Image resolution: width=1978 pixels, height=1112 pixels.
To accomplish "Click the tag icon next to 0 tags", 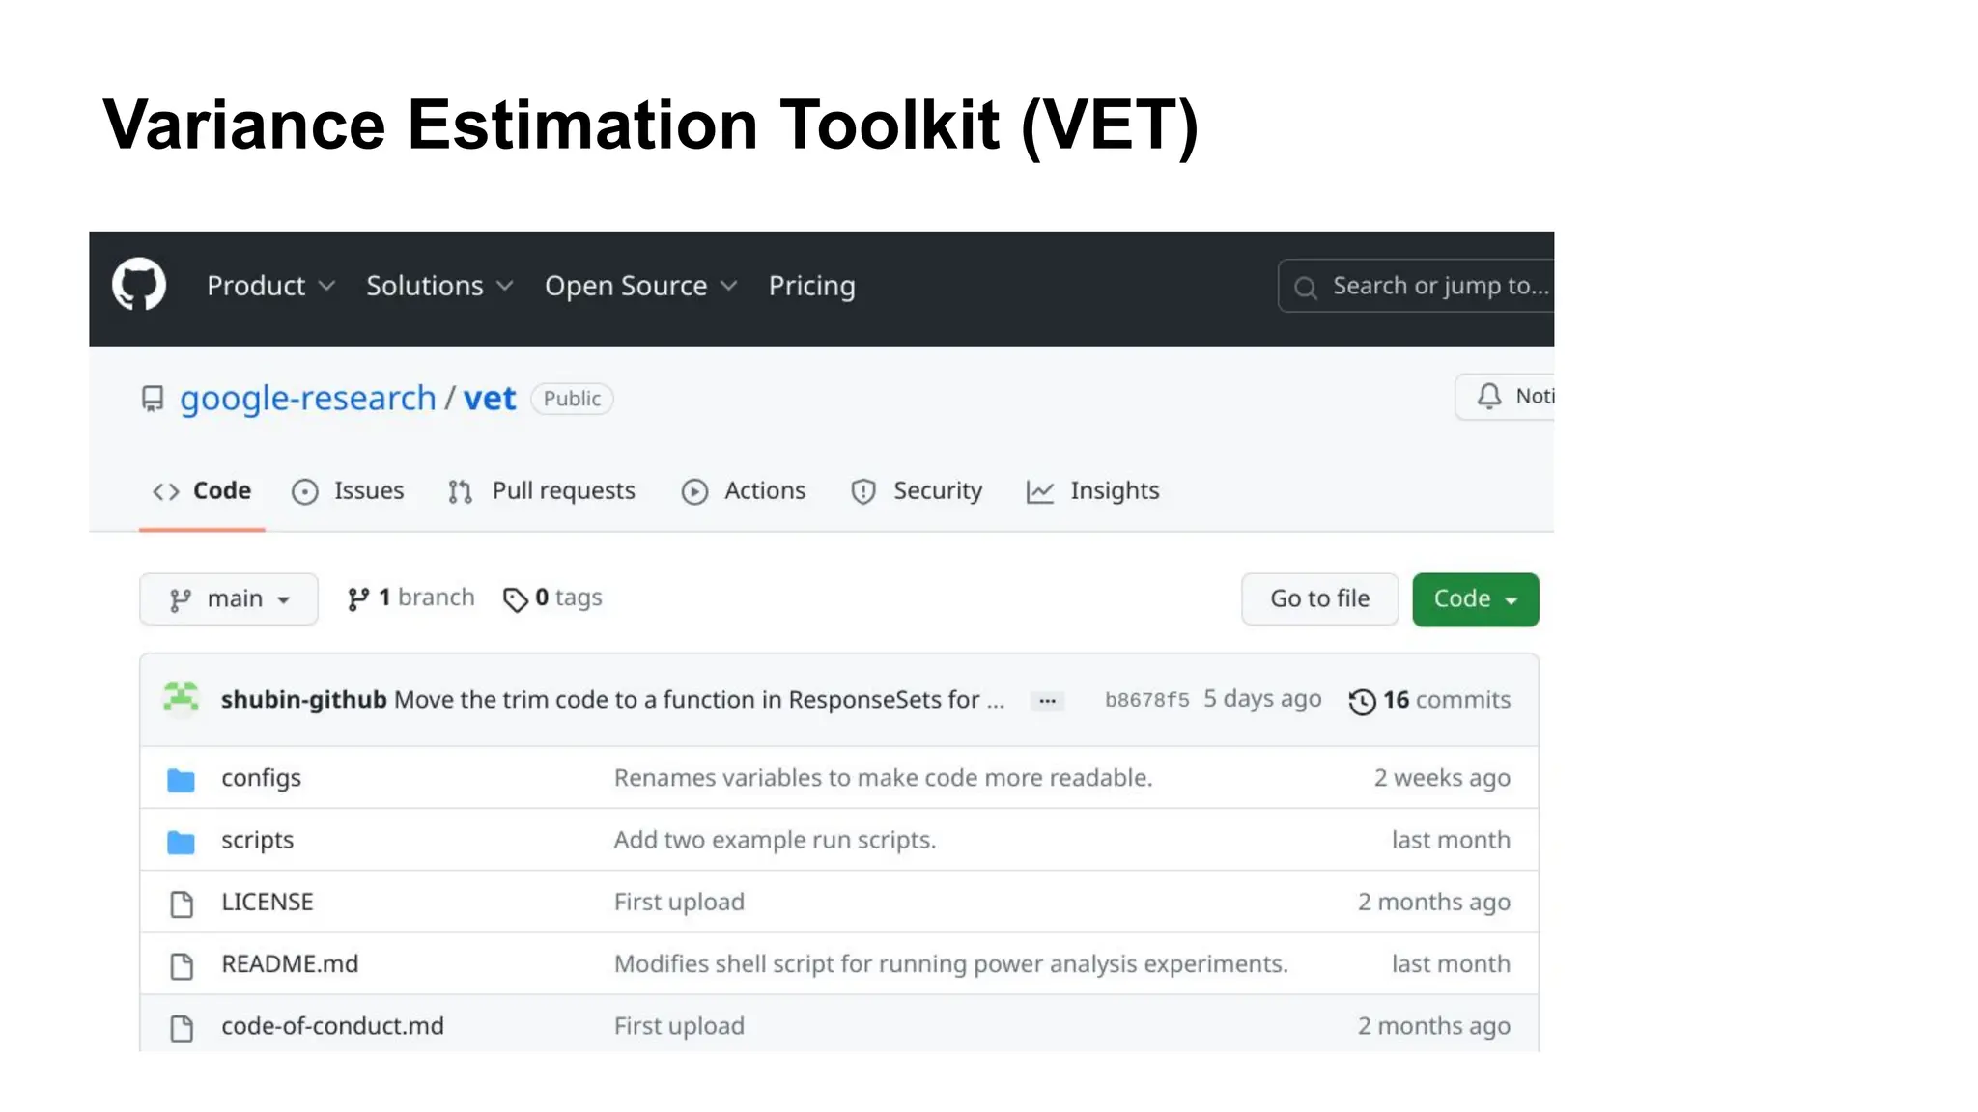I will [x=516, y=600].
